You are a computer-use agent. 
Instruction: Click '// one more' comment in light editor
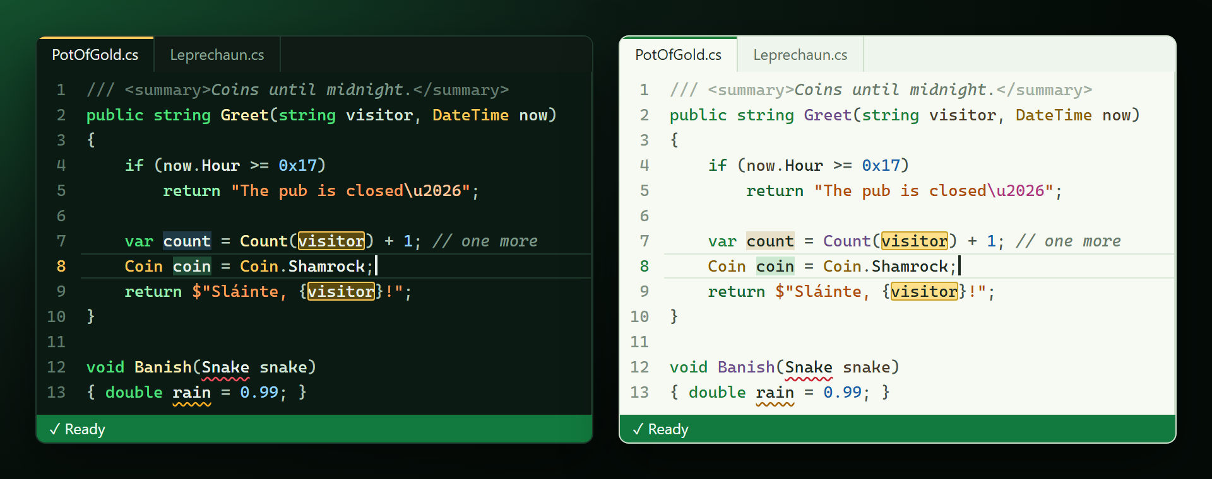[x=1068, y=241]
